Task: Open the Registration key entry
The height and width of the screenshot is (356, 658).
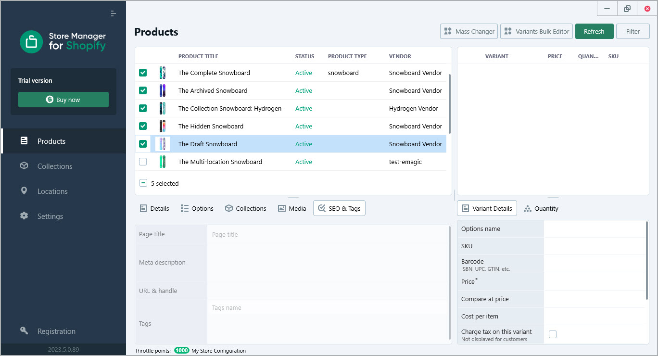Action: 63,331
